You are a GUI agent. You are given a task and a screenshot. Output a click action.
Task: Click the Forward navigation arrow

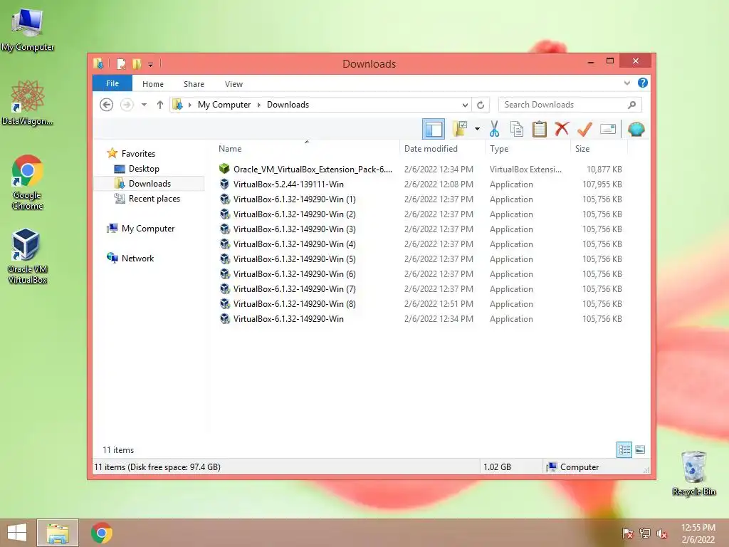127,105
